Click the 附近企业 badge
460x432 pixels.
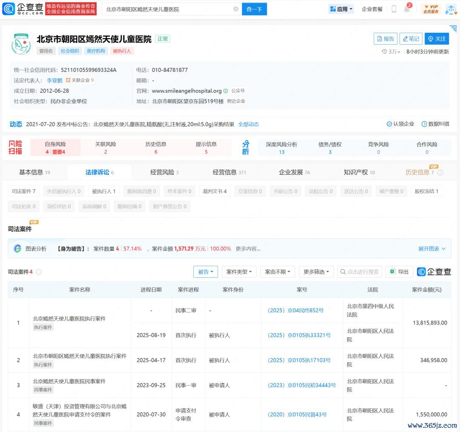click(236, 101)
